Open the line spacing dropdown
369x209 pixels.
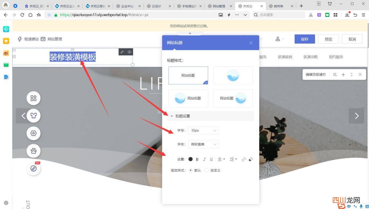click(233, 159)
